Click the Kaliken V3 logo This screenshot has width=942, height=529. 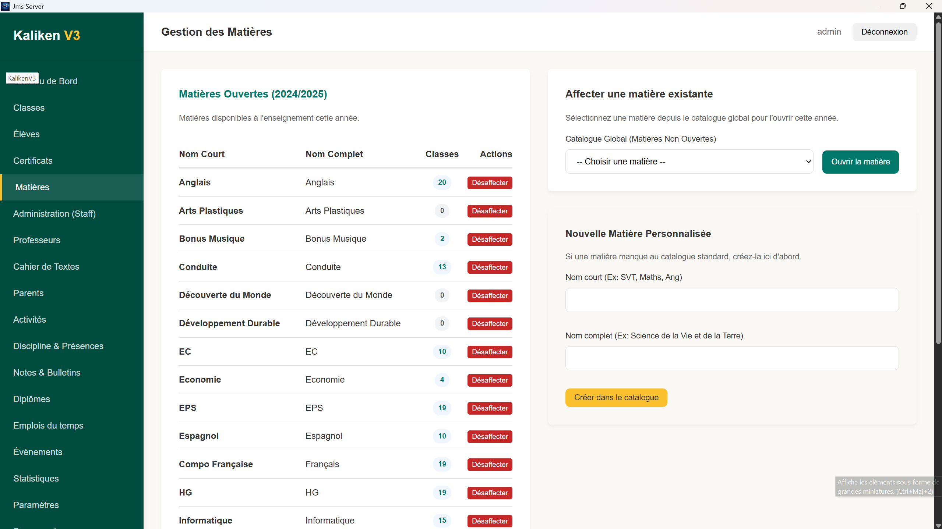(47, 35)
